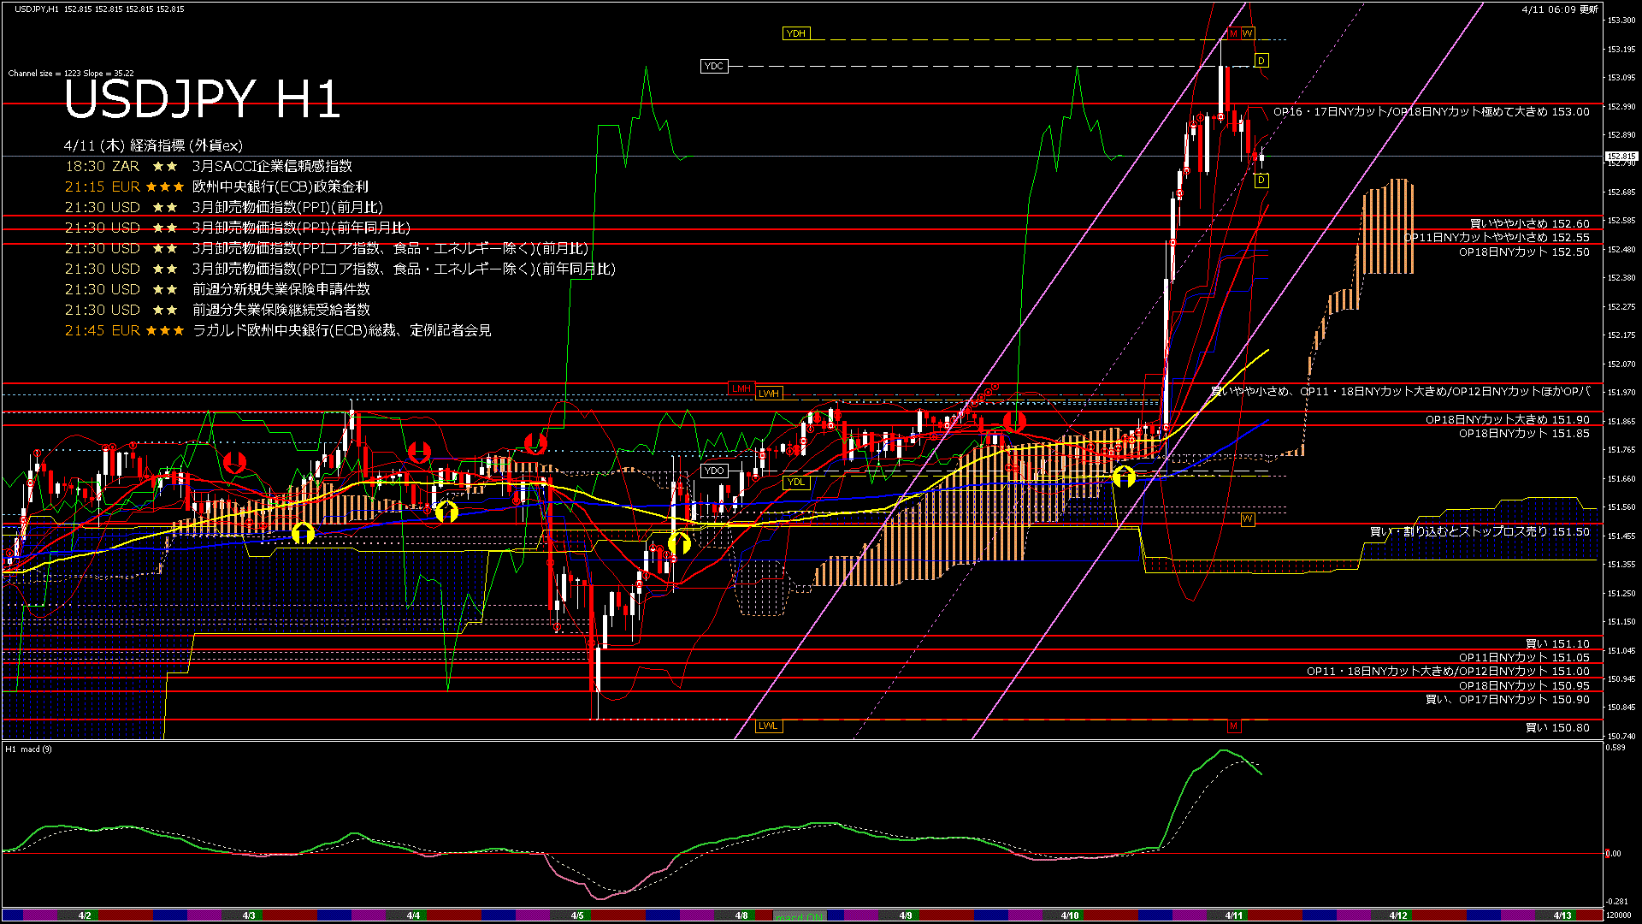Screen dimensions: 1642x924
Task: Click the H1 macd (9) indicator label
Action: click(x=28, y=749)
